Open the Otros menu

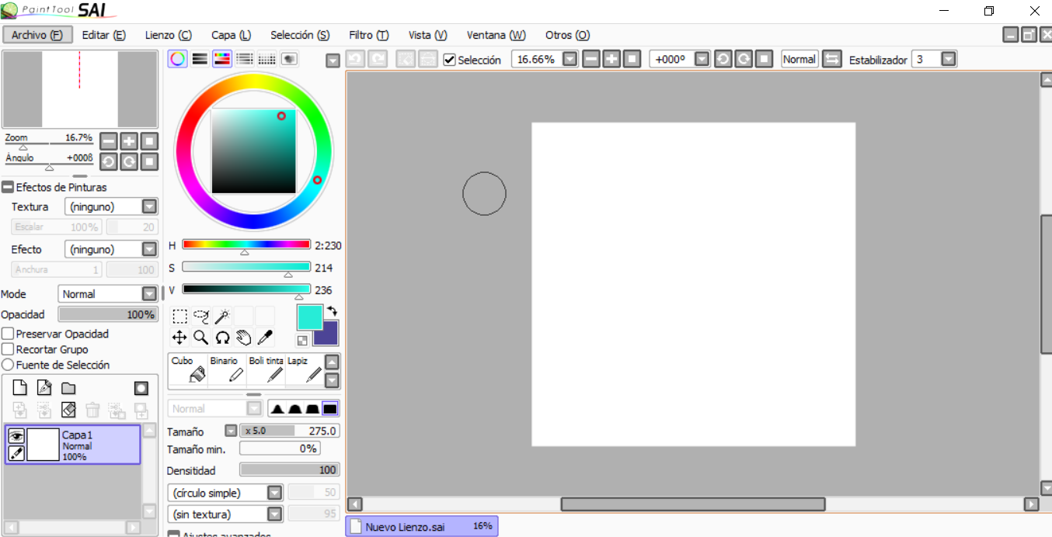567,35
